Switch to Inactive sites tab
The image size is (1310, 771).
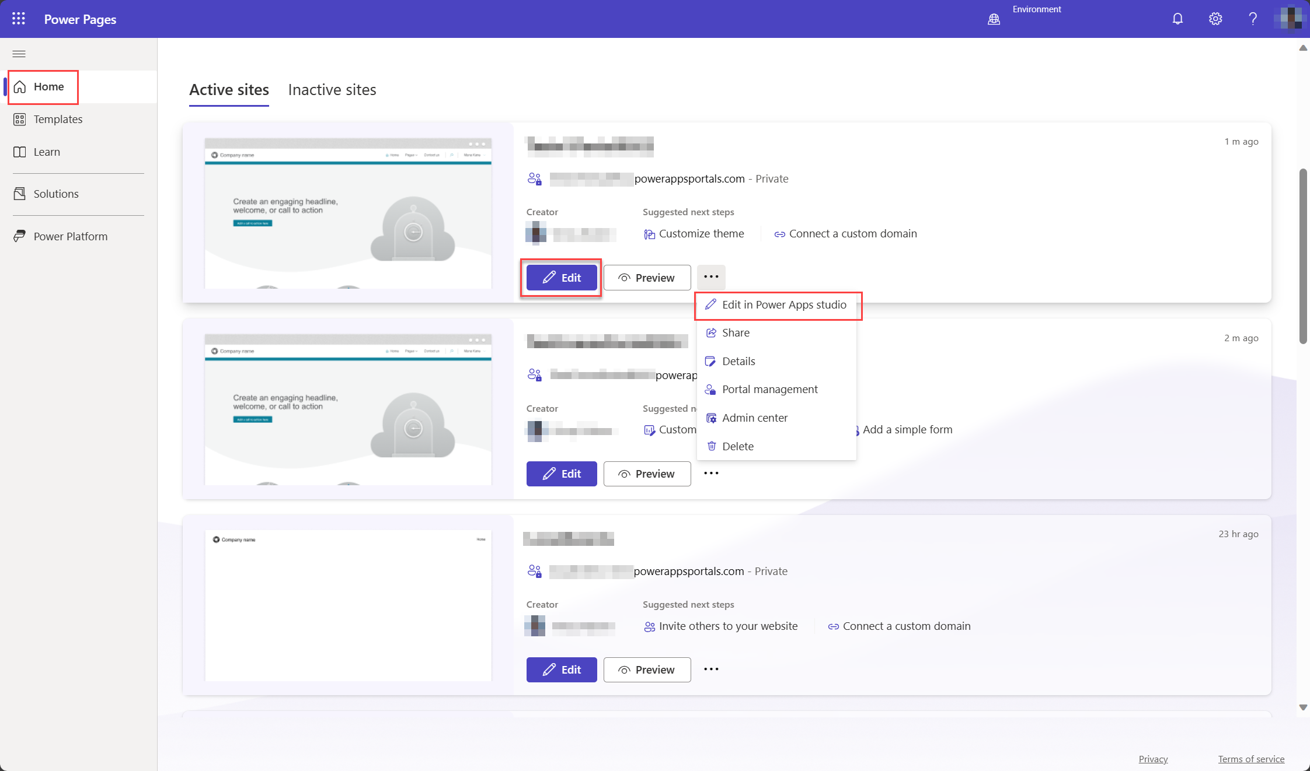click(x=333, y=89)
